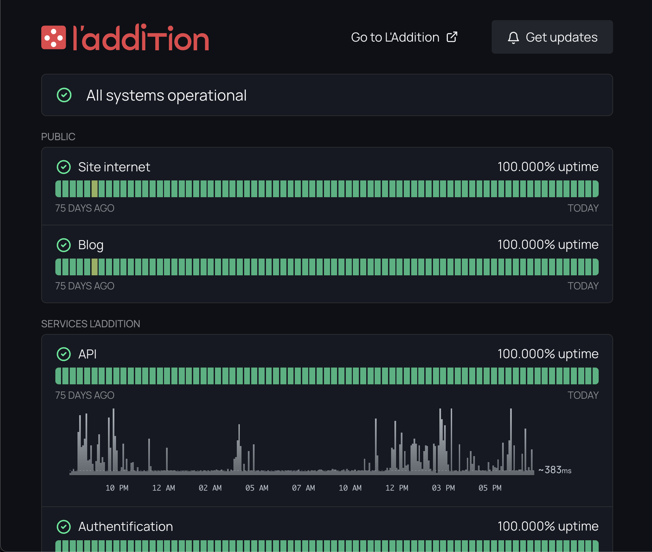Click the 03 PM label on response chart
The height and width of the screenshot is (552, 652).
443,488
